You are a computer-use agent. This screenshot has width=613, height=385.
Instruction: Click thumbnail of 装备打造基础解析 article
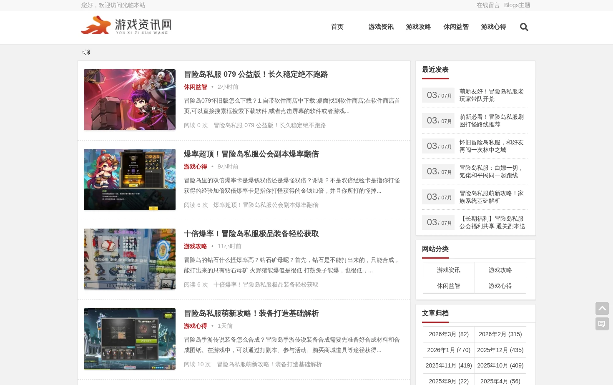pos(130,339)
